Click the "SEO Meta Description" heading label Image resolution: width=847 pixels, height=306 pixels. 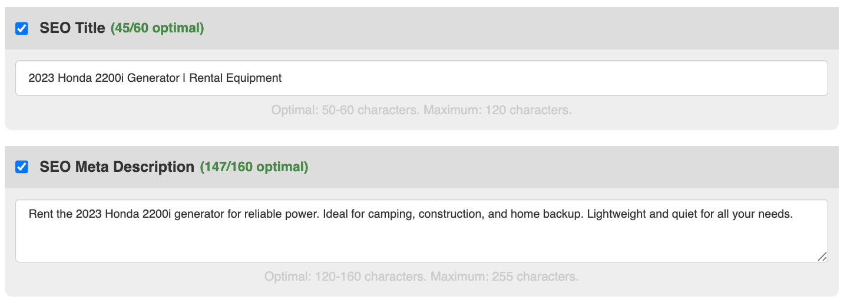pos(117,167)
